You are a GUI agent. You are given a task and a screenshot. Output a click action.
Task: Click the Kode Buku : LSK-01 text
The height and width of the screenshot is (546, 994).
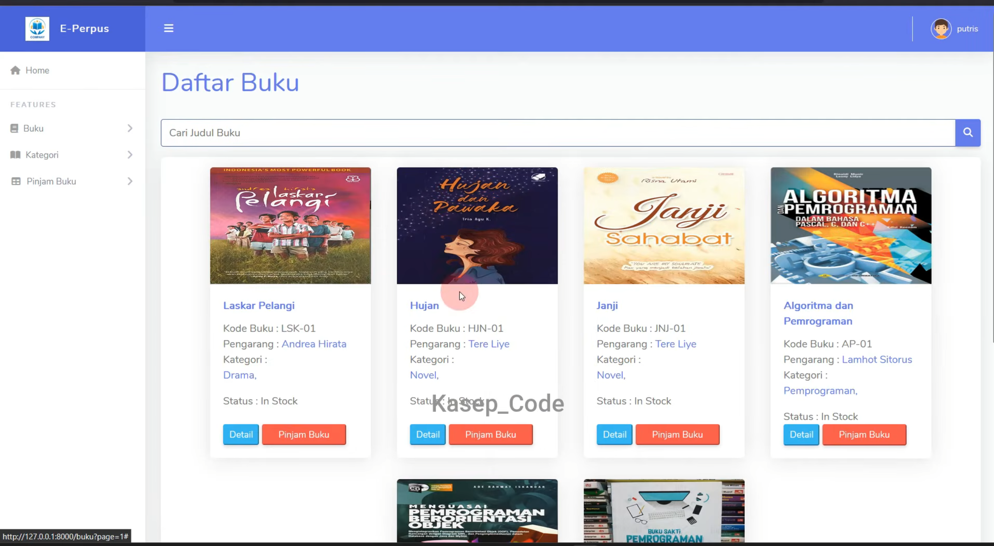(269, 328)
